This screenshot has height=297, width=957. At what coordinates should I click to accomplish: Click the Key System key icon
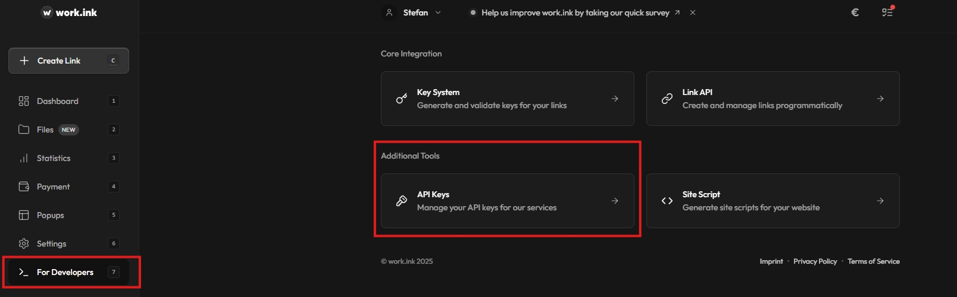[x=402, y=99]
